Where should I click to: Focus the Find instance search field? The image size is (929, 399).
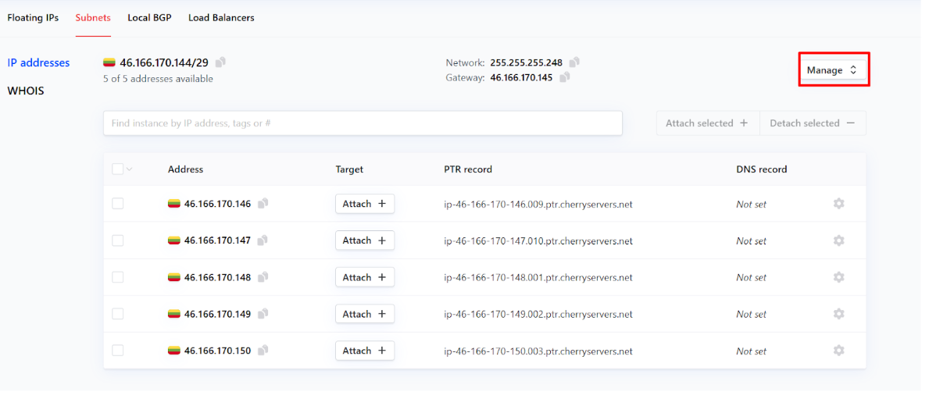[363, 123]
